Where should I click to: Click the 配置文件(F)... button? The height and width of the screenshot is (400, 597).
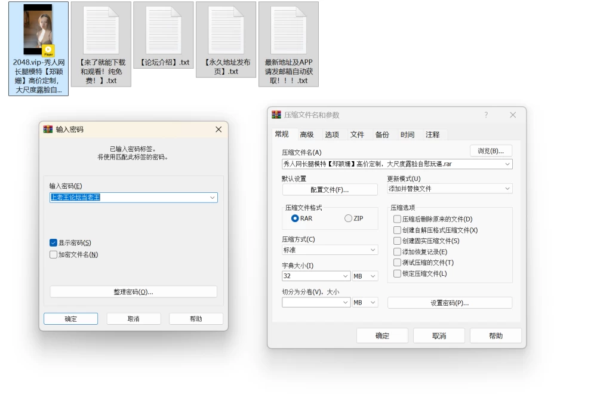[330, 189]
